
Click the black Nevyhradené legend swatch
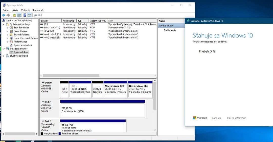coord(42,133)
